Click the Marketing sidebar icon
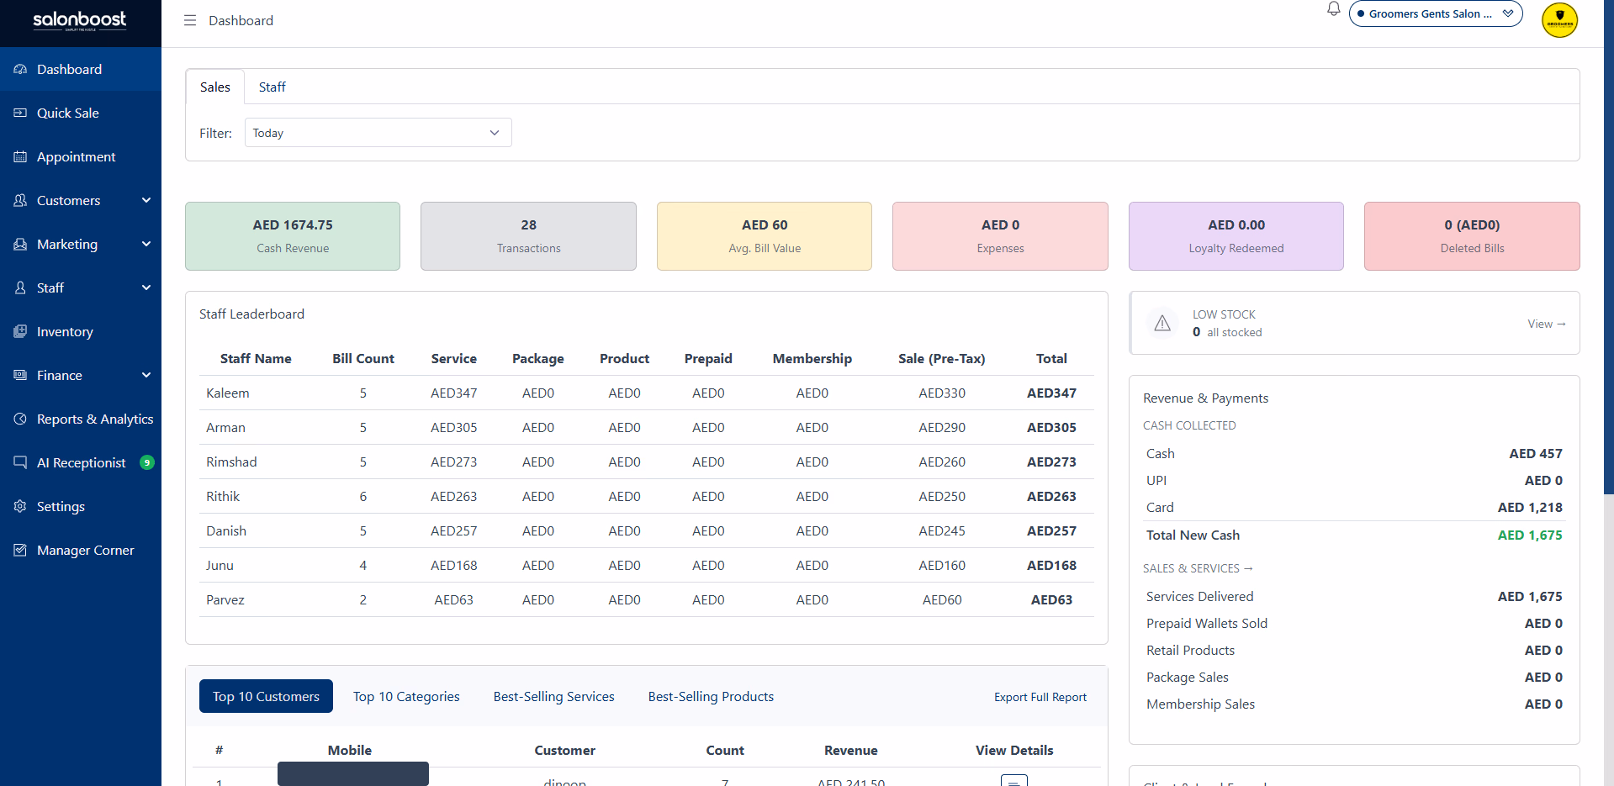 click(20, 244)
